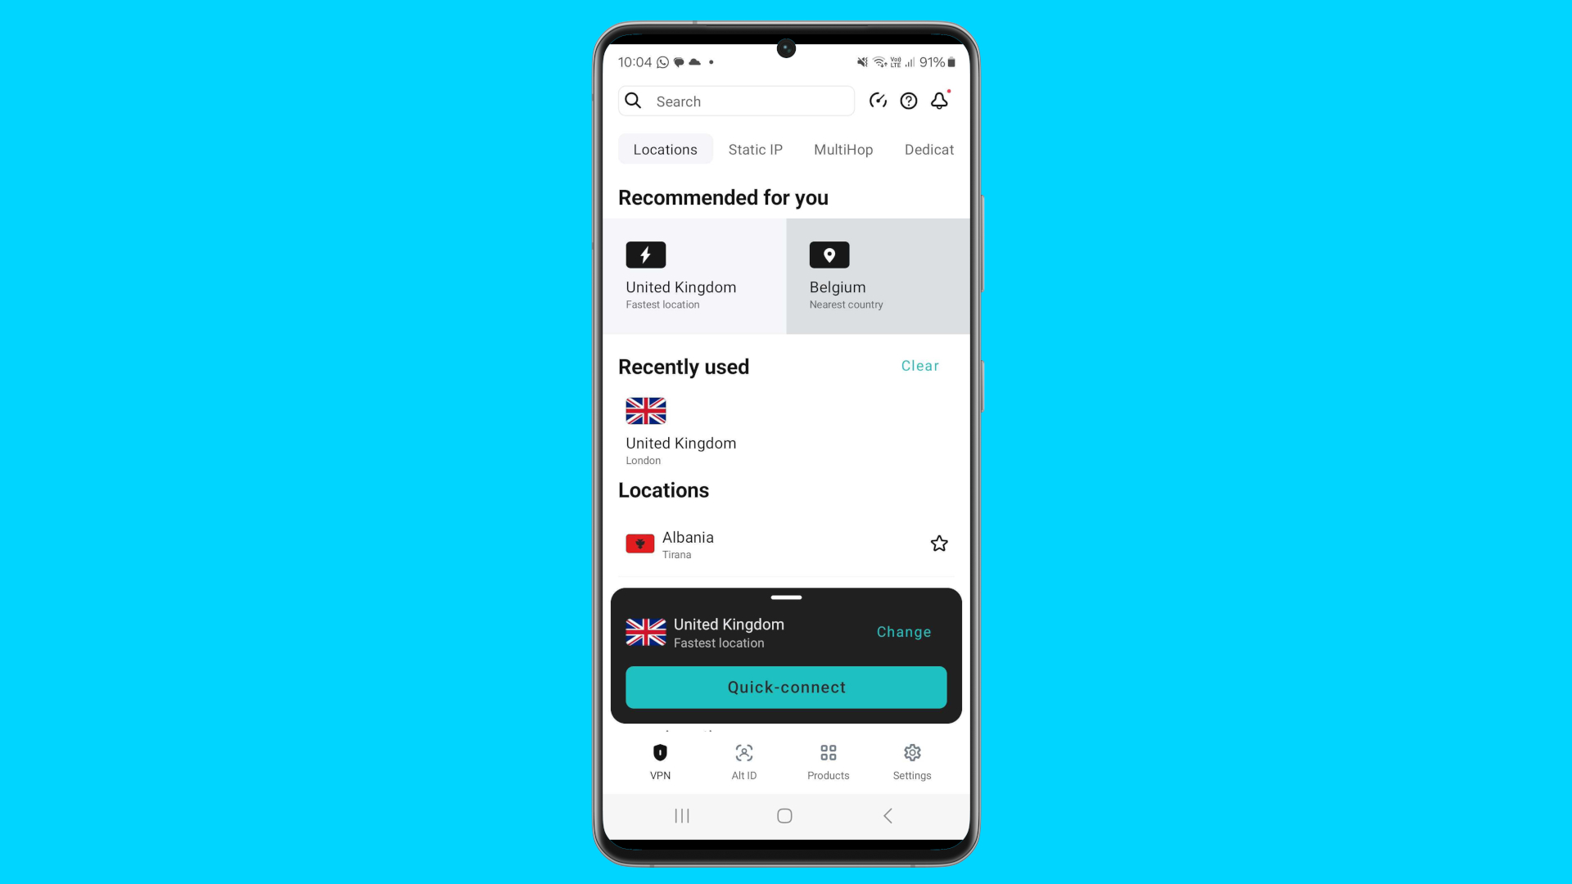Tap Change to switch VPN location
1572x884 pixels.
point(902,631)
